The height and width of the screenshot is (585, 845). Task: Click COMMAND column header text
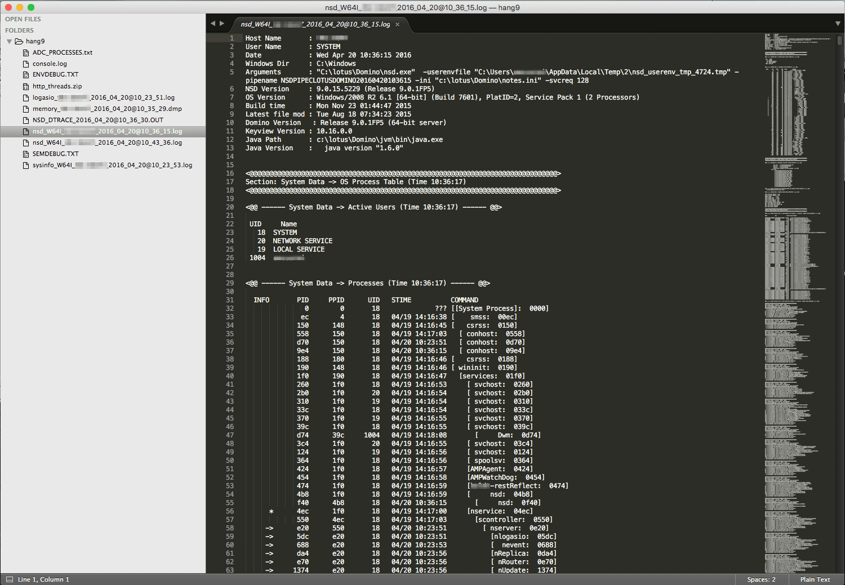click(x=464, y=300)
